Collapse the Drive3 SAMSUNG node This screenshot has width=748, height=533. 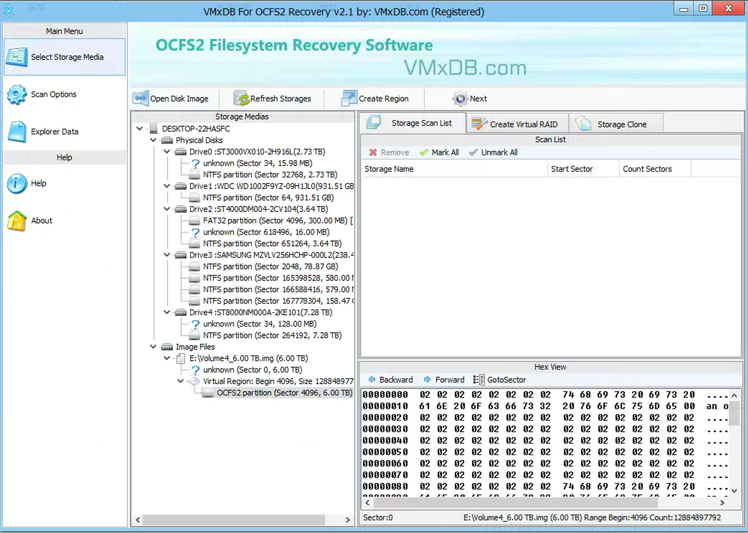click(x=167, y=255)
